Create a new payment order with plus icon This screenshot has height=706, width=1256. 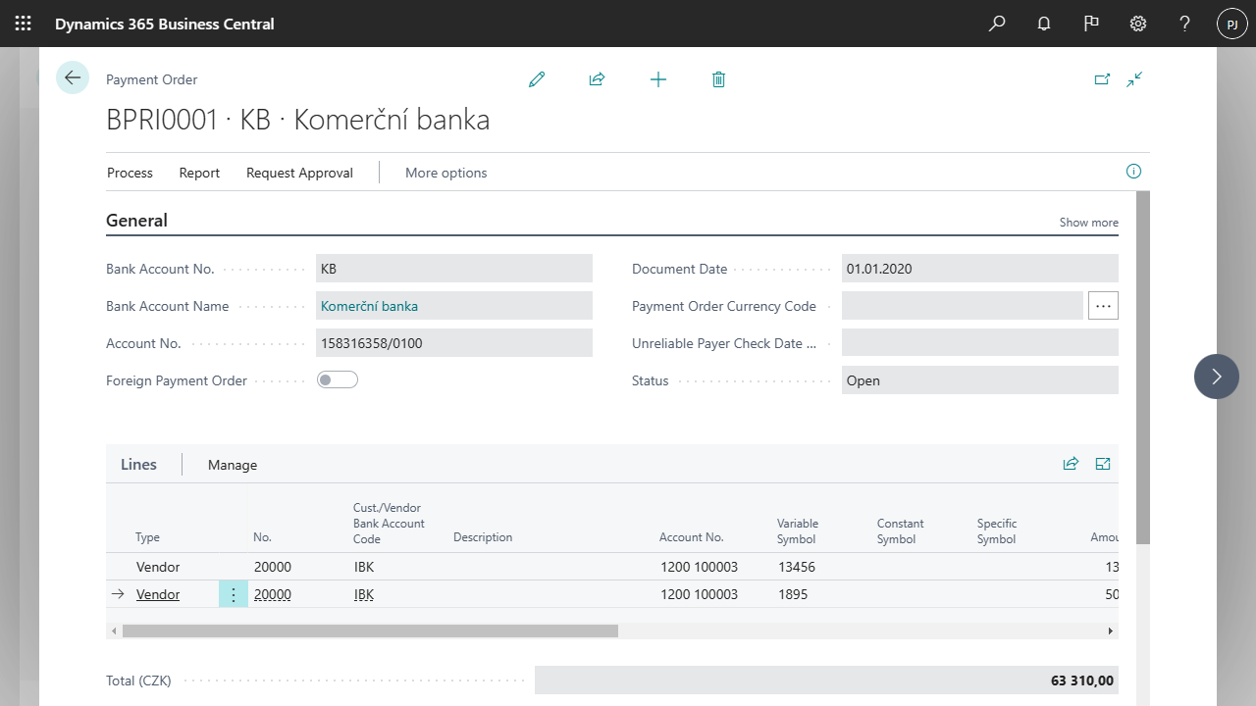coord(658,79)
